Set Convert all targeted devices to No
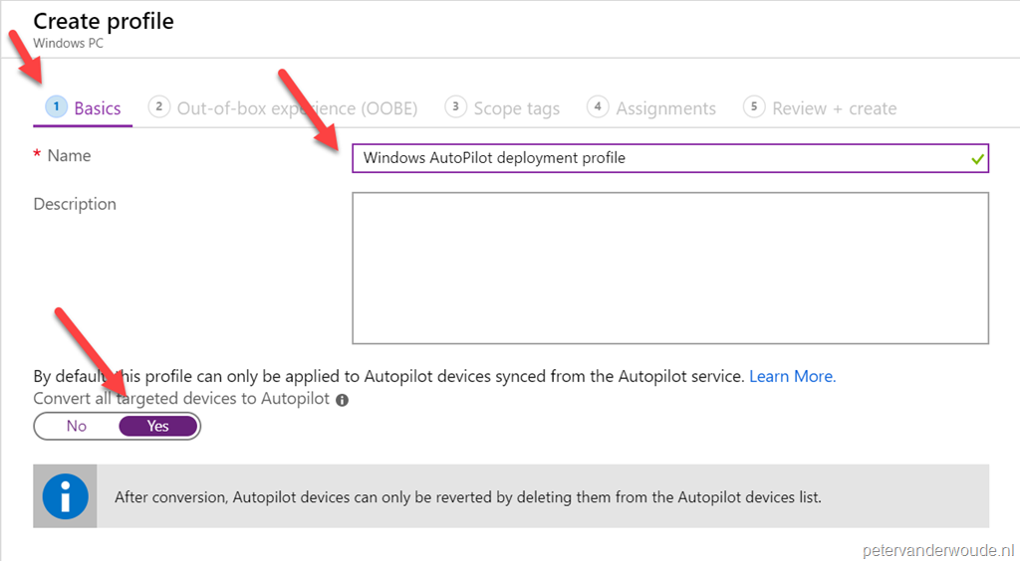The image size is (1020, 561). coord(76,426)
